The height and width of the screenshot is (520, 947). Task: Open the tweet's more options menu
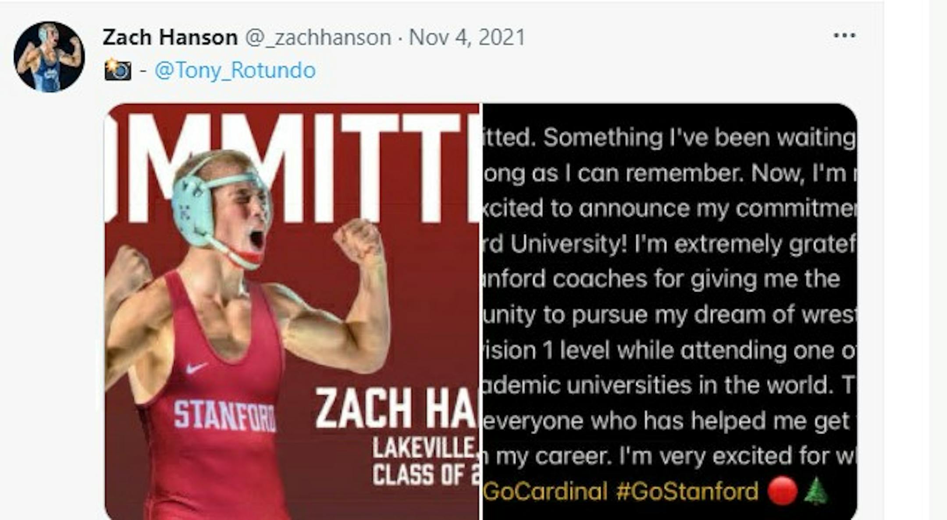point(844,36)
